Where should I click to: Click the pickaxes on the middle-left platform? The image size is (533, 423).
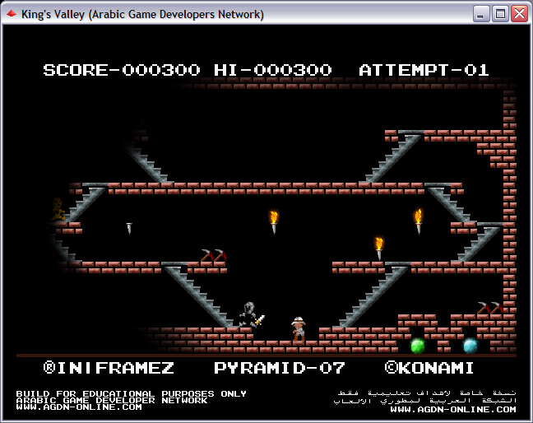pos(214,255)
